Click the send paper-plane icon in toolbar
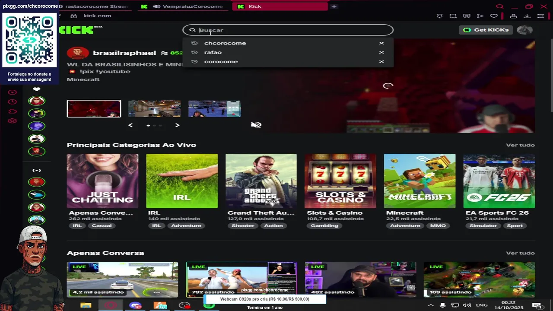This screenshot has height=311, width=553. click(480, 16)
